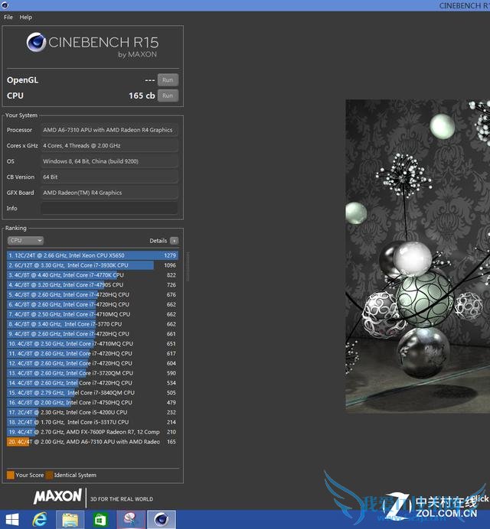Click the Cinebench R15 logo sphere
Viewport: 490px width, 529px height.
(36, 42)
